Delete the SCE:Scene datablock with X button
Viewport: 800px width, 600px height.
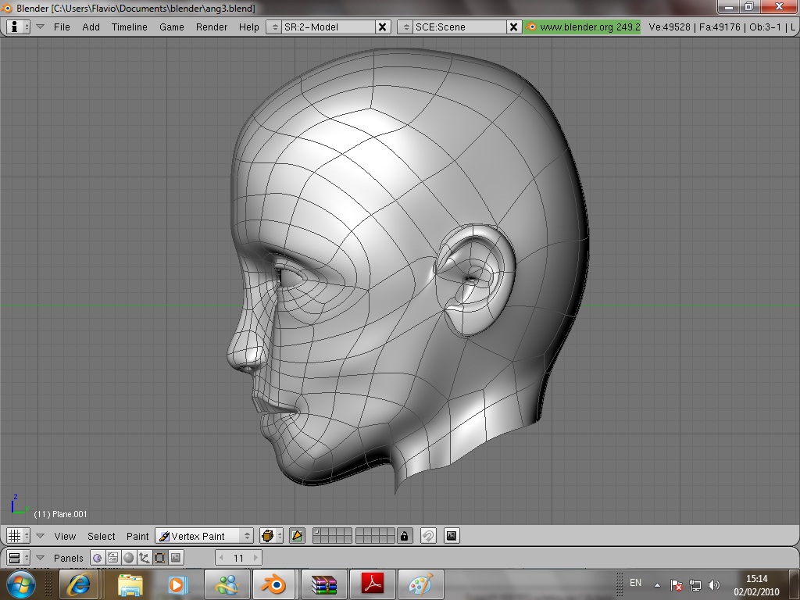[513, 27]
